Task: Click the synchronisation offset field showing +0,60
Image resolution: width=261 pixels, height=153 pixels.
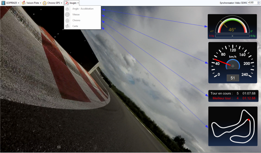Action: click(x=252, y=3)
